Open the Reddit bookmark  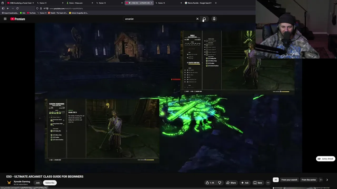(x=57, y=13)
